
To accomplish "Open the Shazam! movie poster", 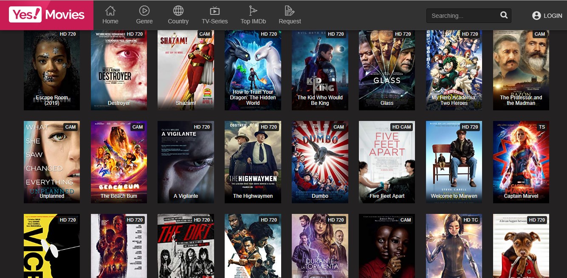I will tap(186, 70).
